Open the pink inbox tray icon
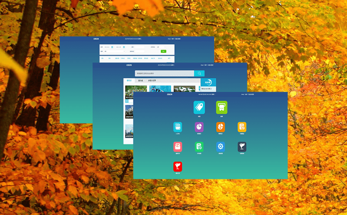This screenshot has height=215, width=347. (x=178, y=147)
